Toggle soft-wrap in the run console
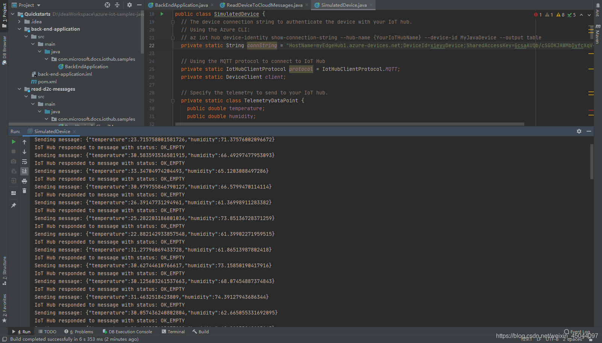602x343 pixels. 24,162
